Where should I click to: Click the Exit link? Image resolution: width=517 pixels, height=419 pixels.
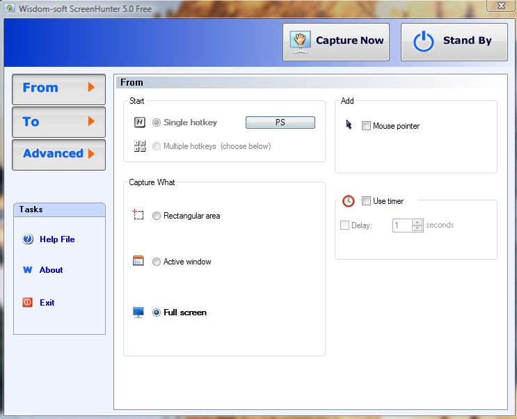tap(47, 303)
